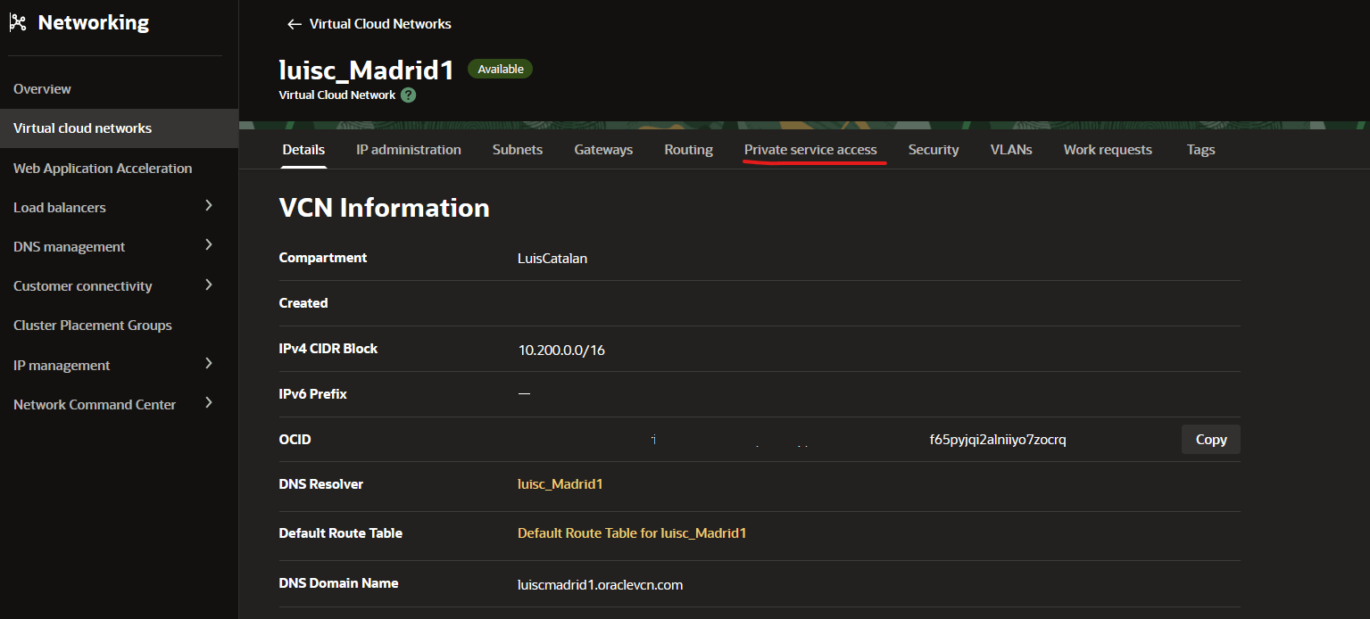Select the LuisCatalan compartment value
Viewport: 1370px width, 619px height.
click(x=552, y=259)
